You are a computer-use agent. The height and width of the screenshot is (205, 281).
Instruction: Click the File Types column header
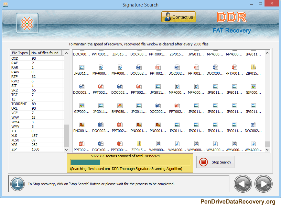(x=20, y=53)
